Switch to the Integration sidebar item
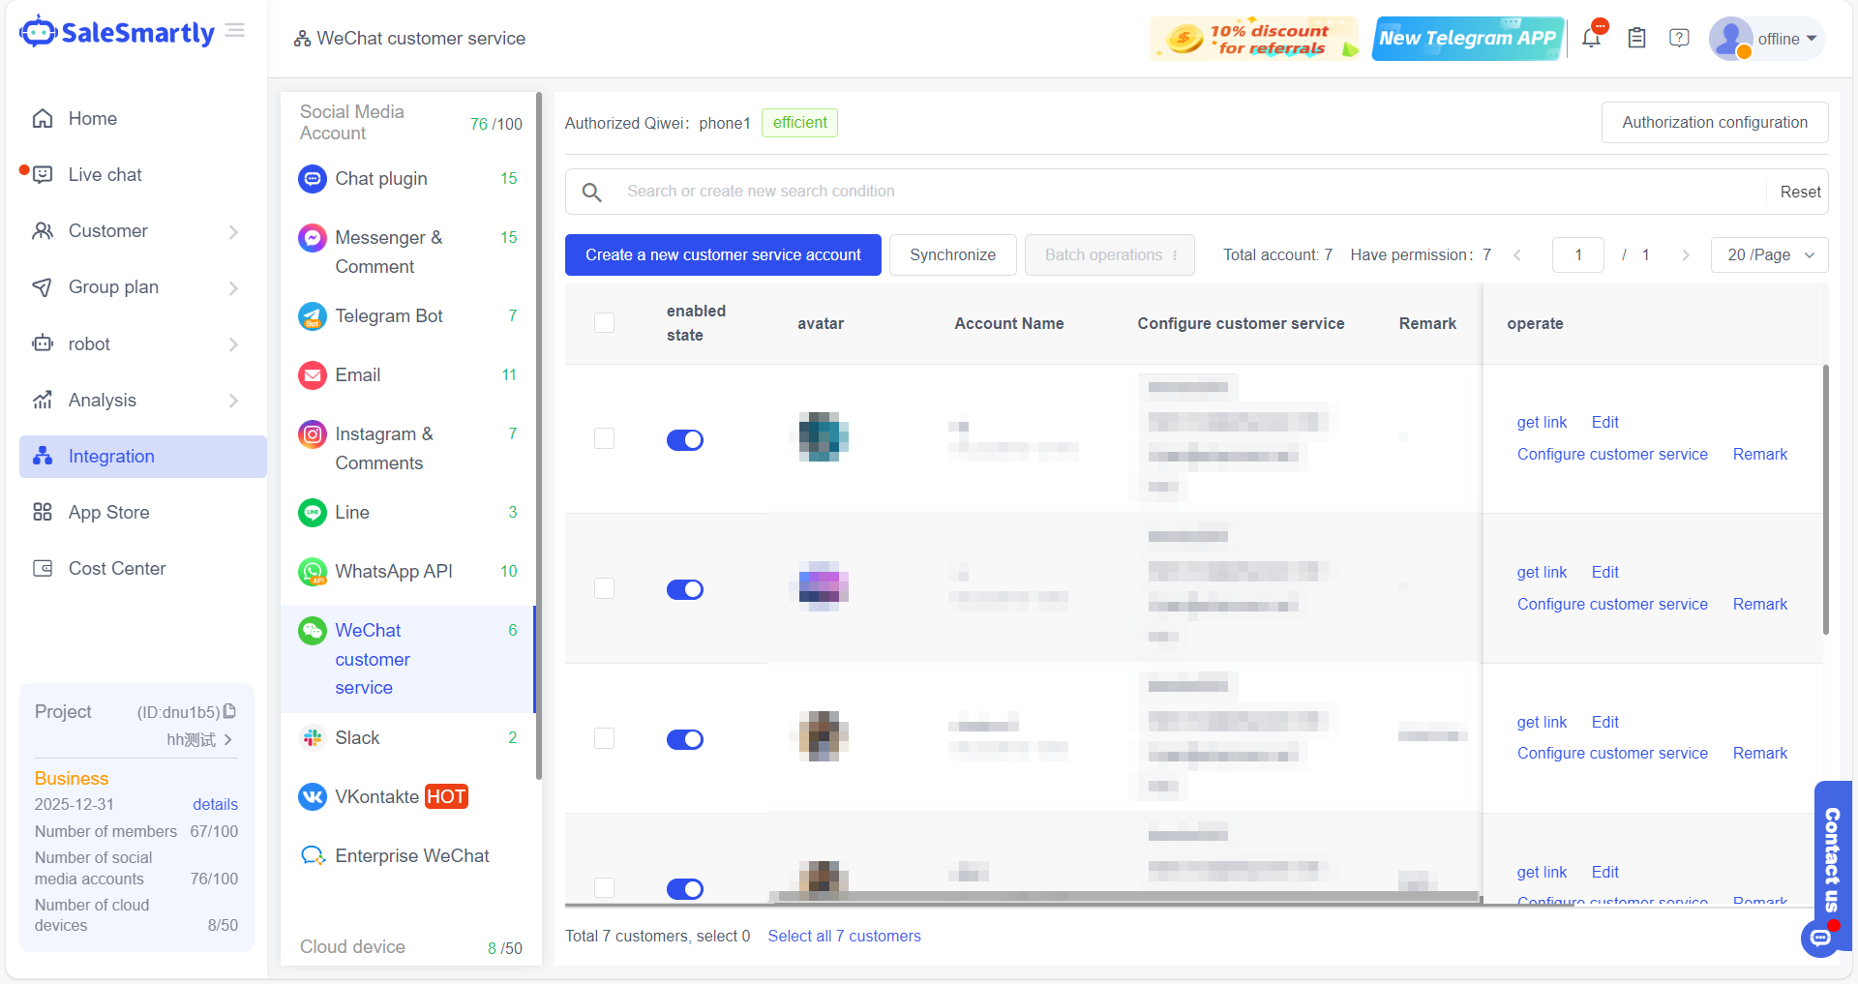This screenshot has height=984, width=1858. click(x=111, y=456)
